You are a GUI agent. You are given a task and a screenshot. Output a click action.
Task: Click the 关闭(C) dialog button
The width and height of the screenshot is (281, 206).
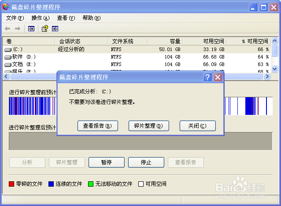pyautogui.click(x=198, y=126)
